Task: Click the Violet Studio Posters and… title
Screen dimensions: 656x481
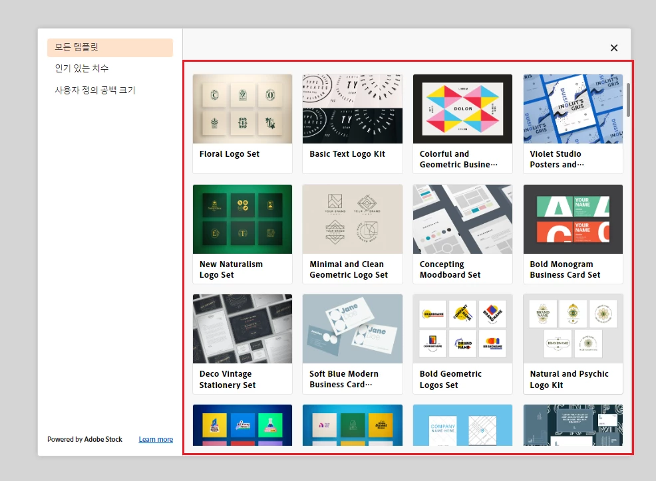Action: [x=557, y=159]
